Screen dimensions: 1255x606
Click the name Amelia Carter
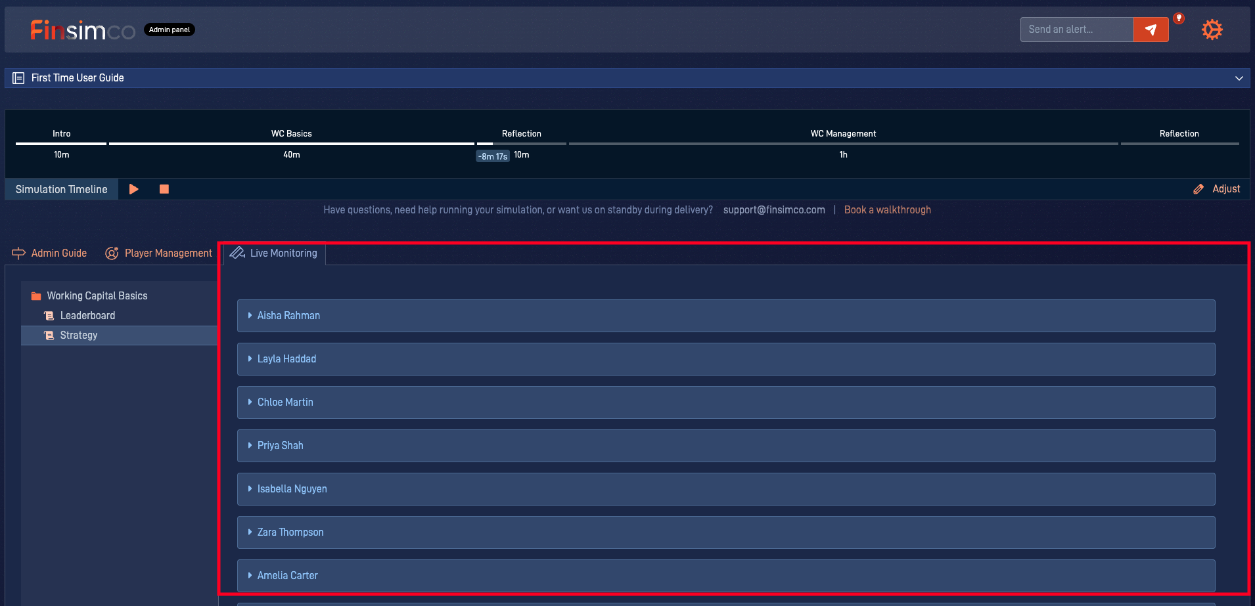tap(287, 576)
